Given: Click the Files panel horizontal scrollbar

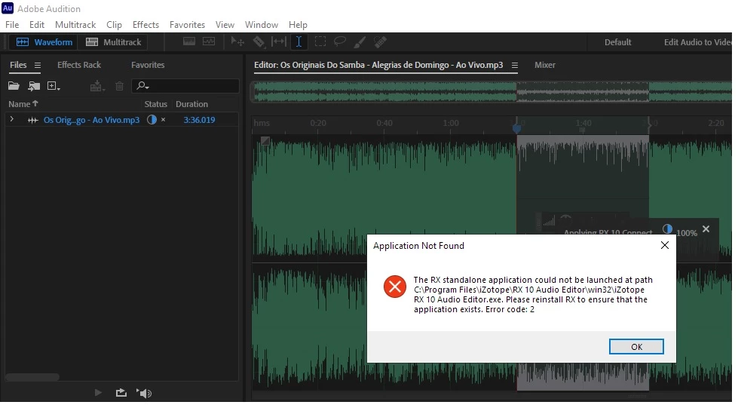Looking at the screenshot, I should click(x=32, y=377).
